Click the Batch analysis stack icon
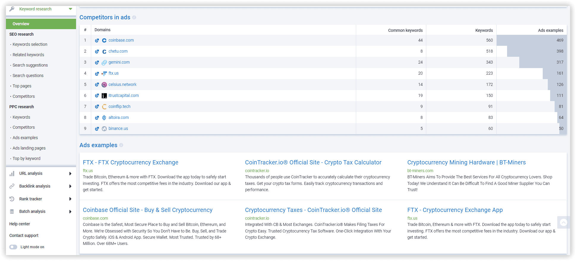The height and width of the screenshot is (261, 576). pyautogui.click(x=12, y=211)
